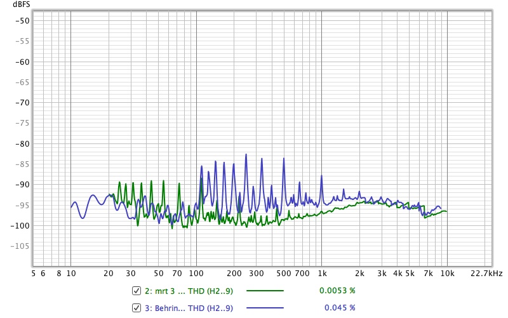This screenshot has height=318, width=508.
Task: Click the green mrt 3 legend line sample
Action: [265, 291]
